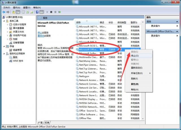The image size is (181, 130).
Task: Open 查看(V) menu
Action: [27, 8]
